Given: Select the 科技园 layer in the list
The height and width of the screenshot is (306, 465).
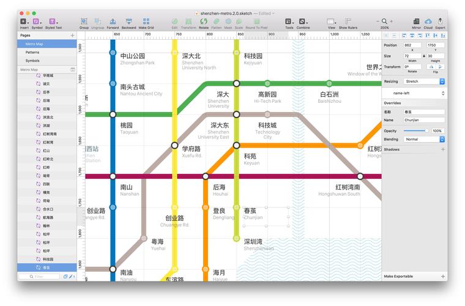Looking at the screenshot, I should click(x=47, y=259).
